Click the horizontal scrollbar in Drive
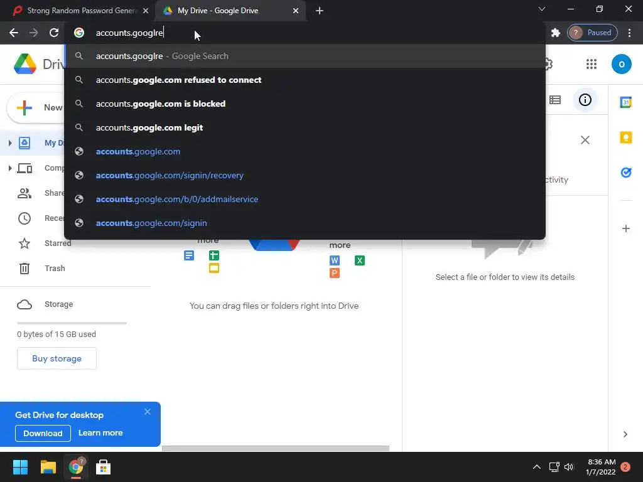This screenshot has height=482, width=643. tap(276, 448)
